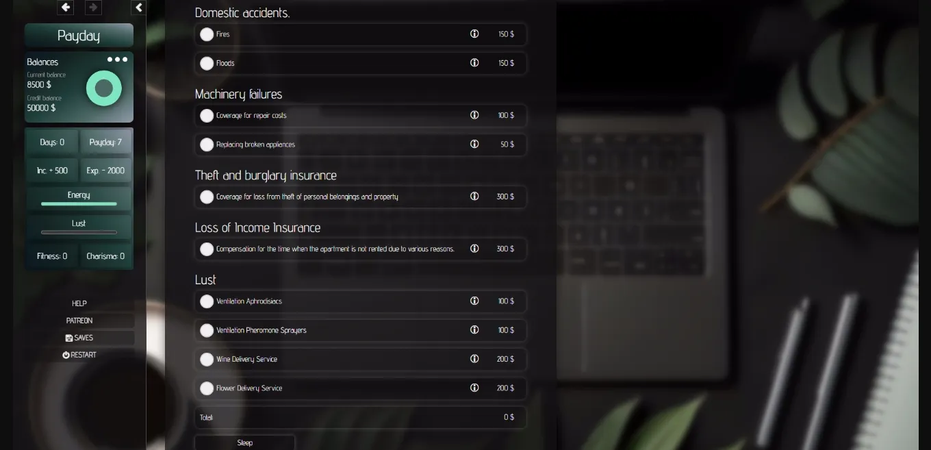Open the HELP menu item
Image resolution: width=931 pixels, height=450 pixels.
(79, 303)
